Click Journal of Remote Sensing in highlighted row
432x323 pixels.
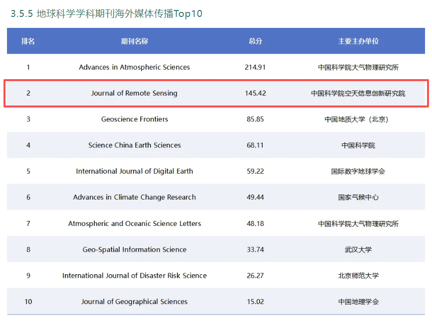pos(134,93)
